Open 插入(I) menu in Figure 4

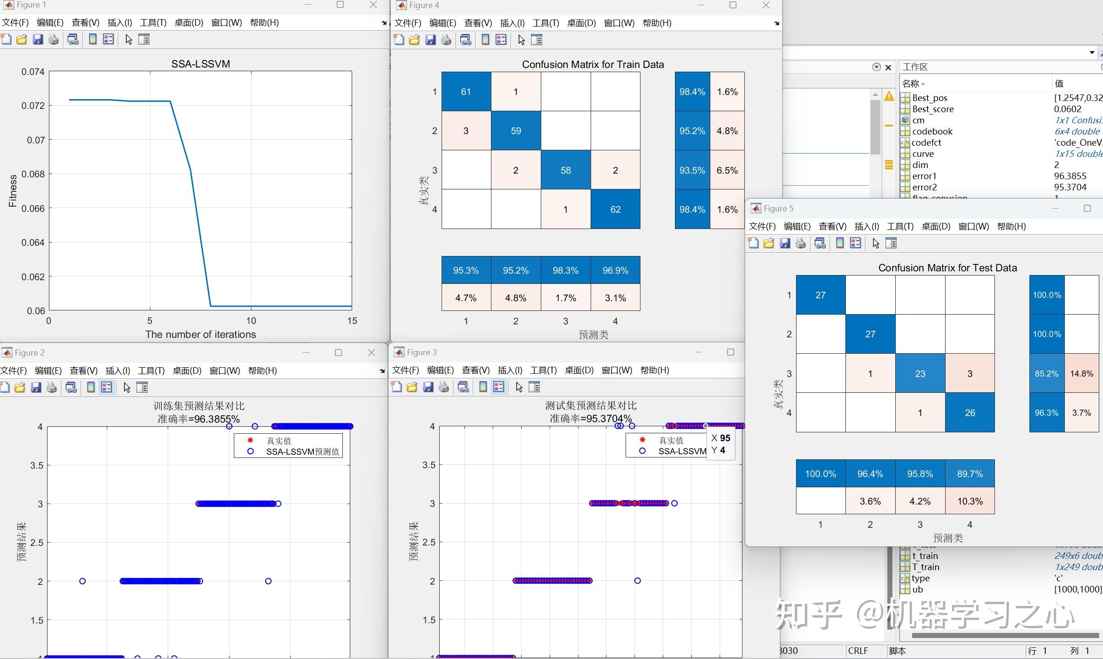512,23
